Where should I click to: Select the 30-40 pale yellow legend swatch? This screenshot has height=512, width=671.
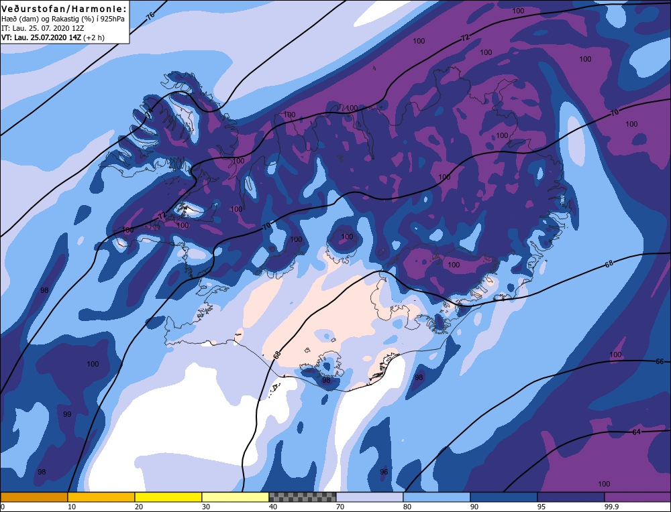tap(236, 497)
